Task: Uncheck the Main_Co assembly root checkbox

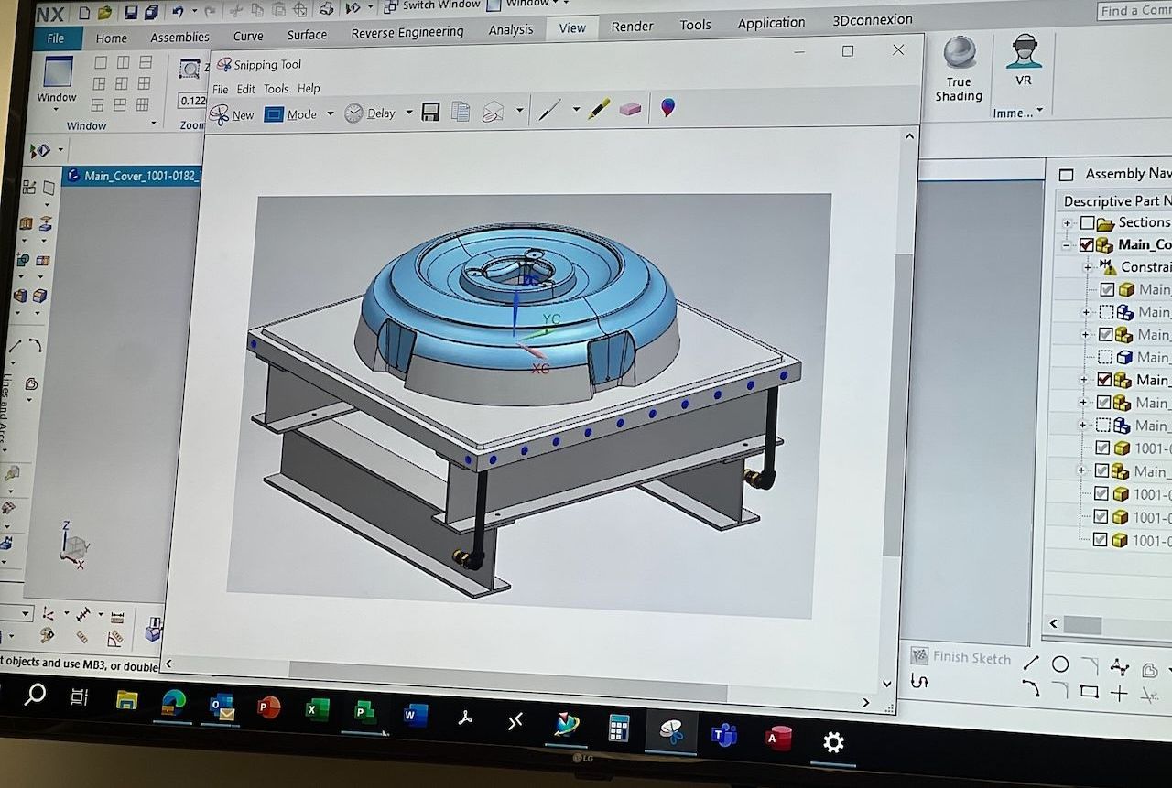Action: [x=1086, y=244]
